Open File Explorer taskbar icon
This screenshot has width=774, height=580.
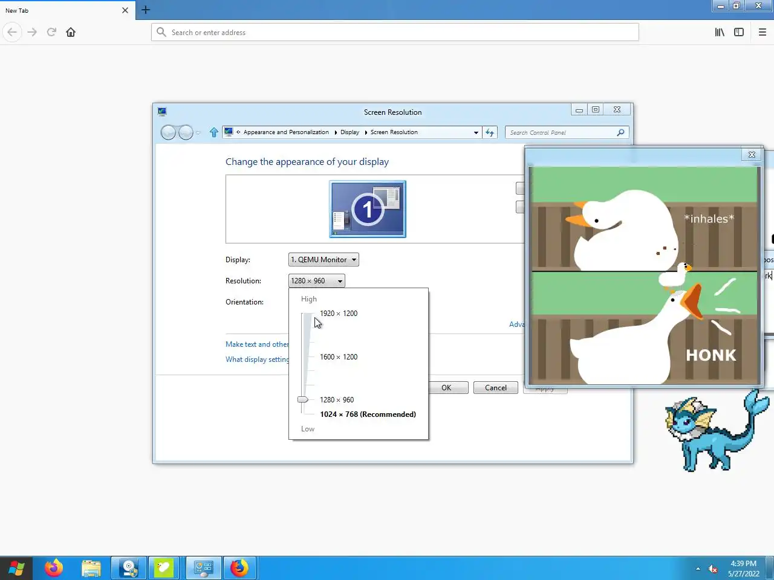91,569
